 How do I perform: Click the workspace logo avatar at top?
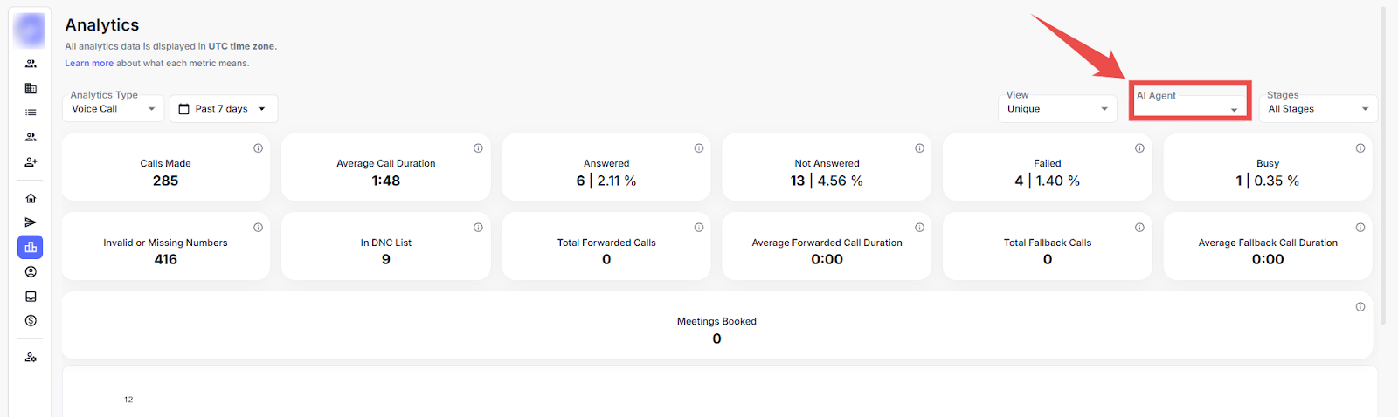(x=30, y=31)
